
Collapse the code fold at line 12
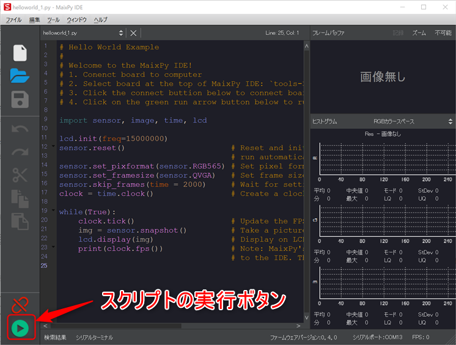tap(53, 146)
